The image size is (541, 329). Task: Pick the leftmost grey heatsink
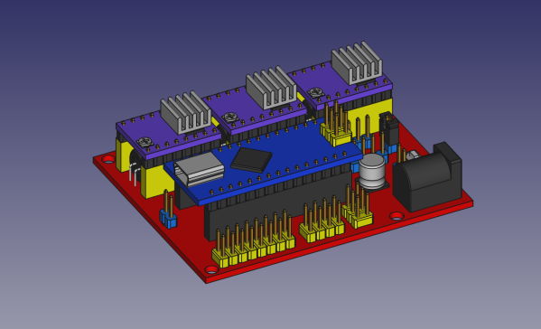click(186, 113)
